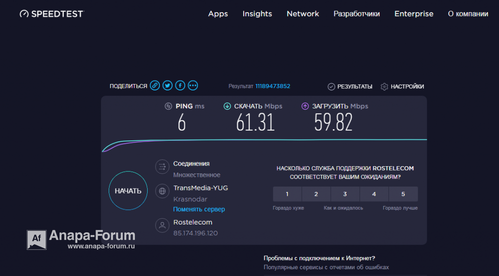
Task: Rate Rostelecom support as 2
Action: point(316,194)
